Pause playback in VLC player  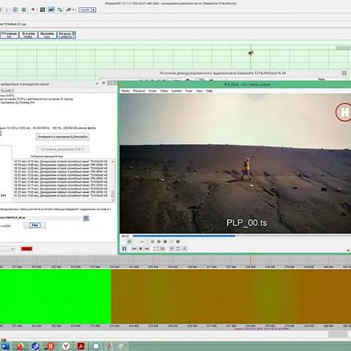click(x=124, y=249)
